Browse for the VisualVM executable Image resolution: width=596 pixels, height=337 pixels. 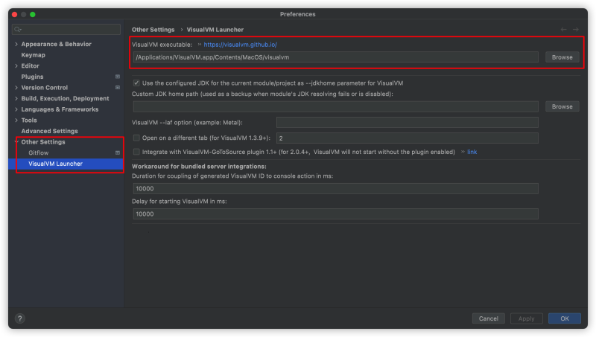coord(562,57)
